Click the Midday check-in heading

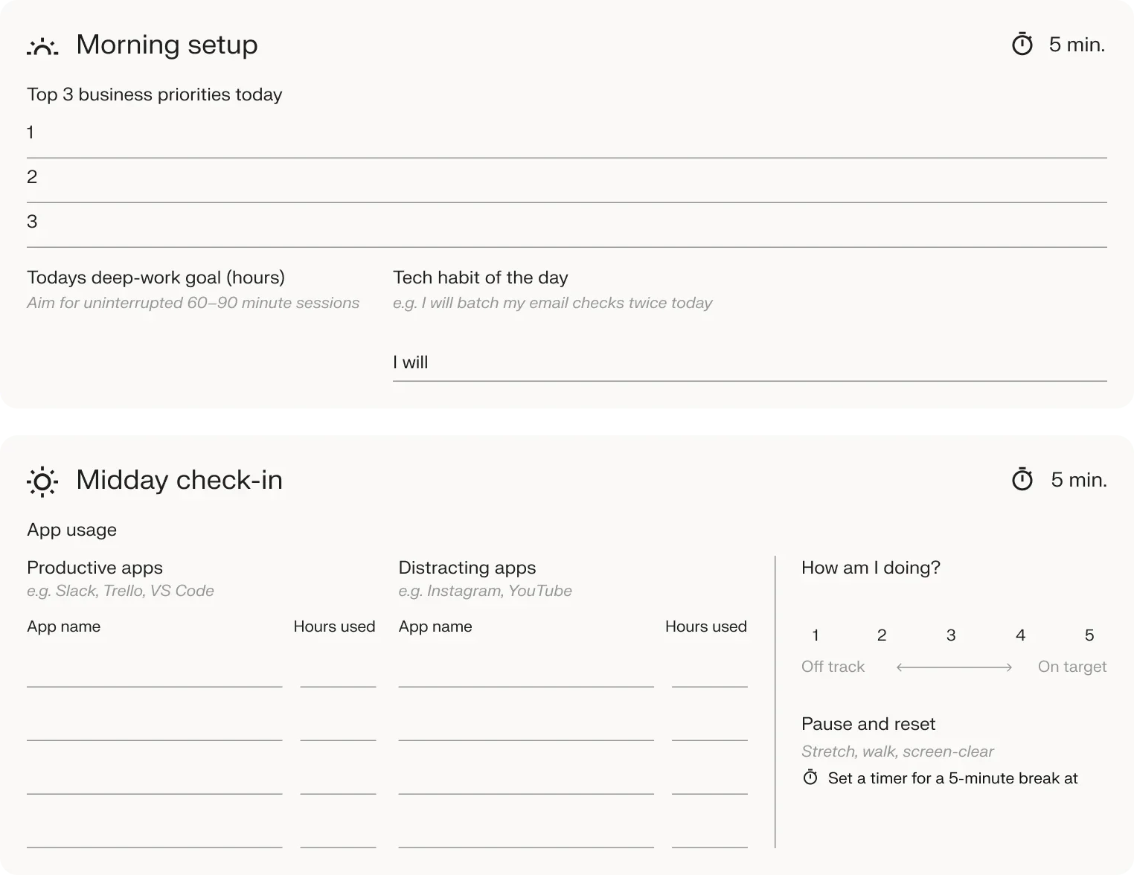(179, 480)
